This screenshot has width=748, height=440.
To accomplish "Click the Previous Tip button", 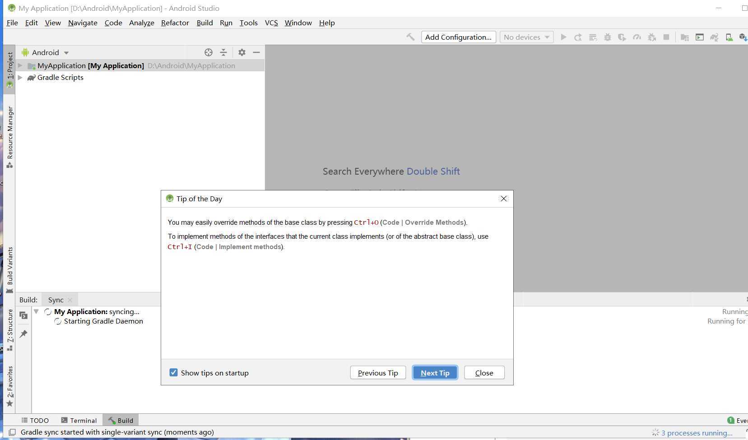I will (378, 373).
